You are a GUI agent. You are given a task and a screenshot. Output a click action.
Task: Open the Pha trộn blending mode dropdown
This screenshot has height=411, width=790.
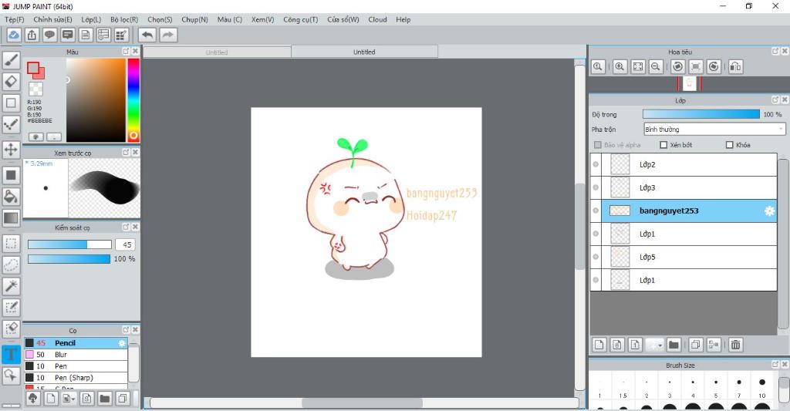click(714, 130)
